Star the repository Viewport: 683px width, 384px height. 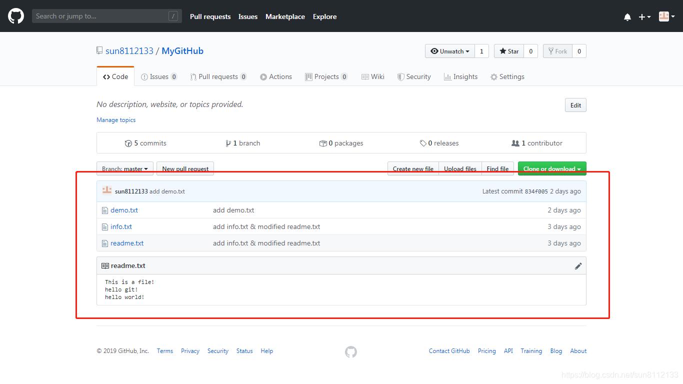tap(509, 51)
